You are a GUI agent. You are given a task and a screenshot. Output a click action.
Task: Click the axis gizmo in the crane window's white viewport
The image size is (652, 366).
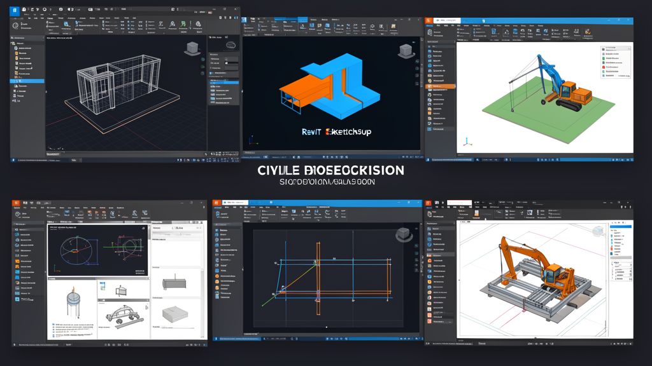(467, 142)
